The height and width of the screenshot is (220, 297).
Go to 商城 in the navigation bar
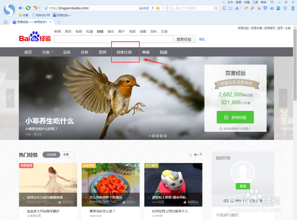click(146, 52)
